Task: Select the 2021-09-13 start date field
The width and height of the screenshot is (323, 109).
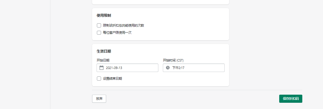Action: point(127,68)
